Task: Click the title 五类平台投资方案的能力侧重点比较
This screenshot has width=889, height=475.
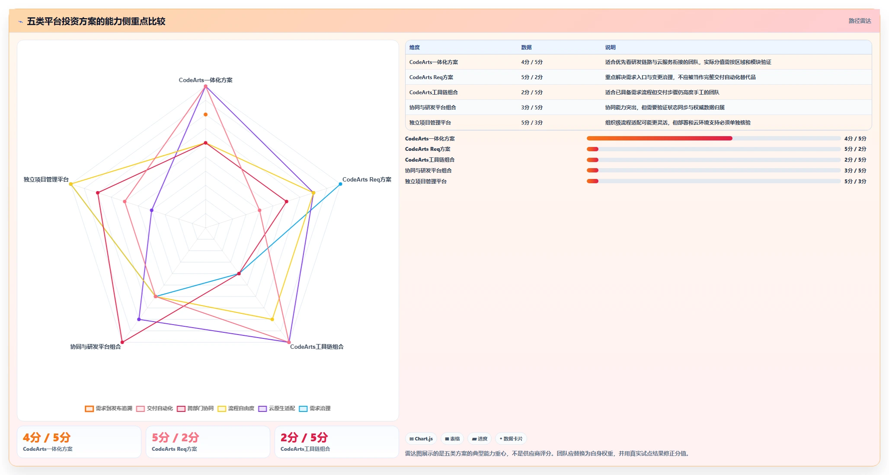Action: [96, 22]
